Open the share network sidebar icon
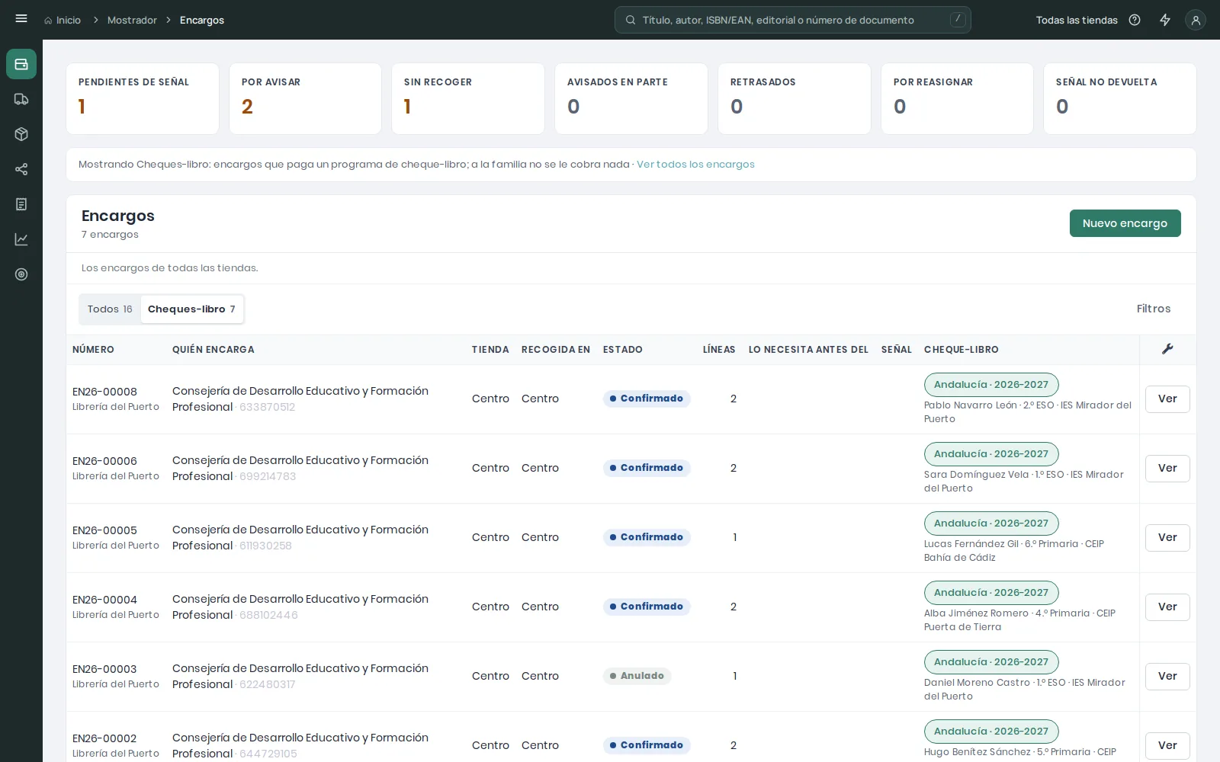Viewport: 1220px width, 762px height. [x=21, y=169]
